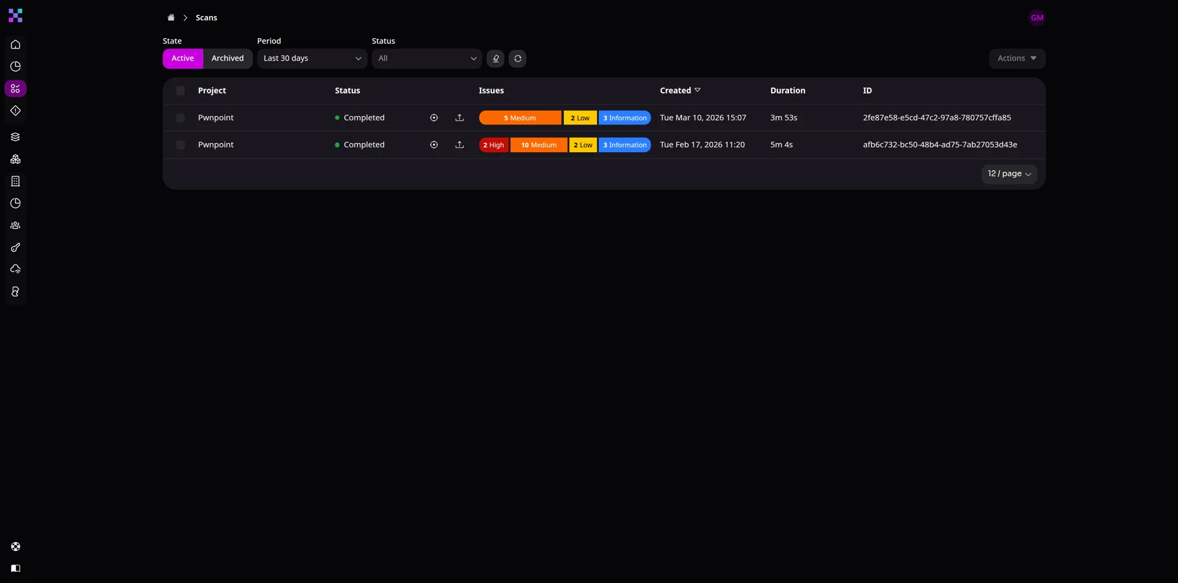The image size is (1178, 583).
Task: Open the cloud icon in the sidebar
Action: pyautogui.click(x=15, y=269)
